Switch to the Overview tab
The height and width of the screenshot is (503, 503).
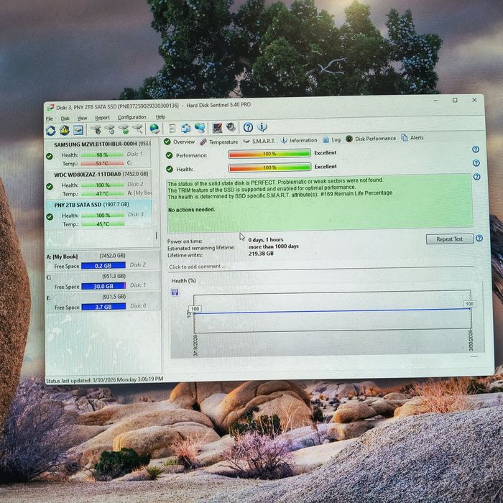180,142
